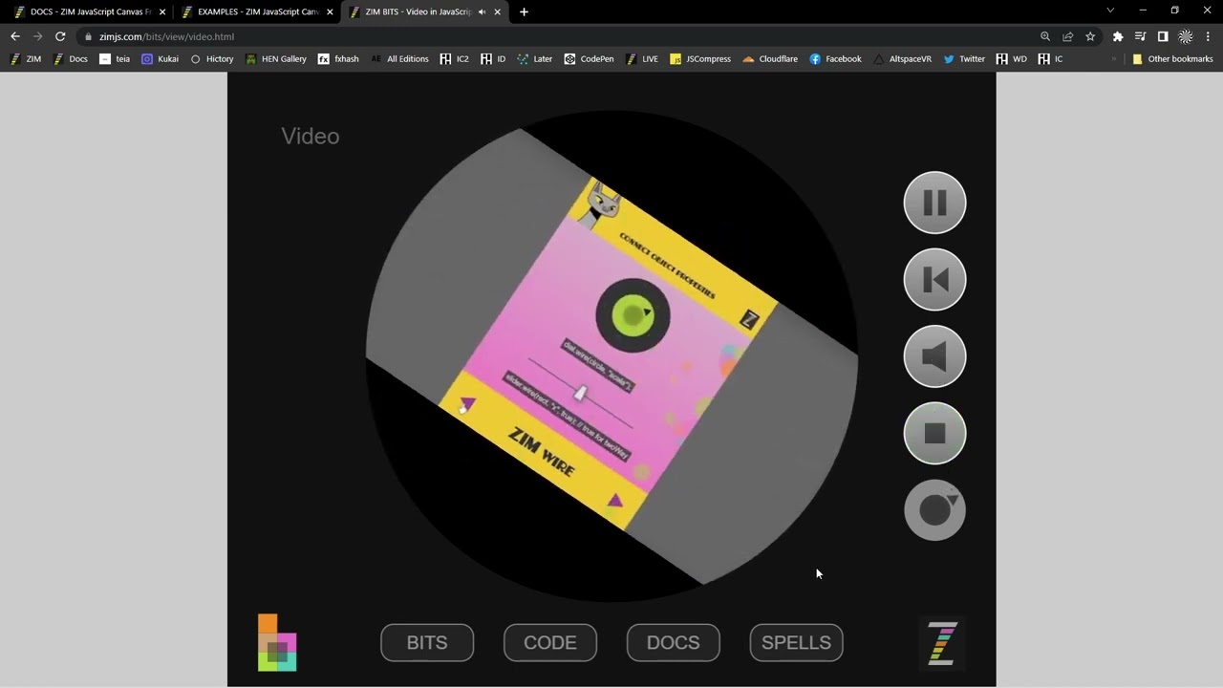The image size is (1223, 688).
Task: Click the round dial rotation button
Action: pyautogui.click(x=934, y=510)
